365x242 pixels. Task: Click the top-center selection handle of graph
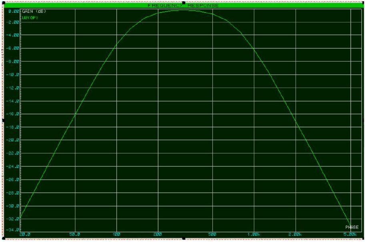pyautogui.click(x=184, y=3)
